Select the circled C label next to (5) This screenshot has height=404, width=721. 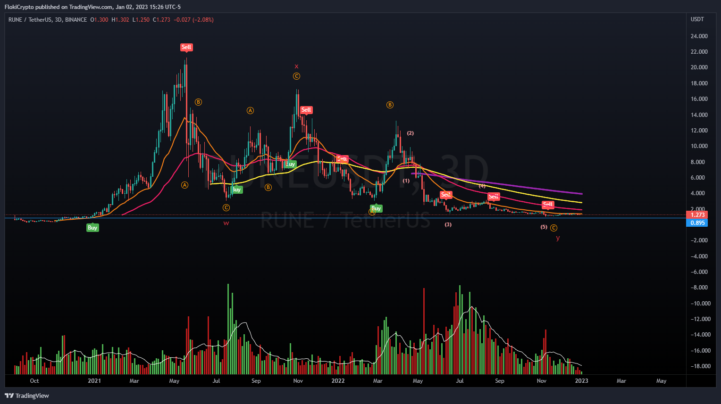point(554,228)
